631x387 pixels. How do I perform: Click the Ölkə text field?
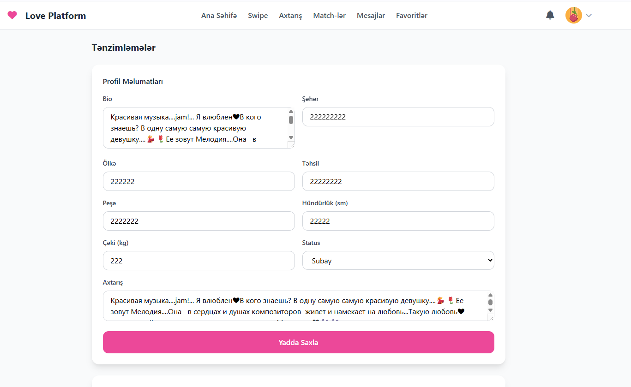198,181
